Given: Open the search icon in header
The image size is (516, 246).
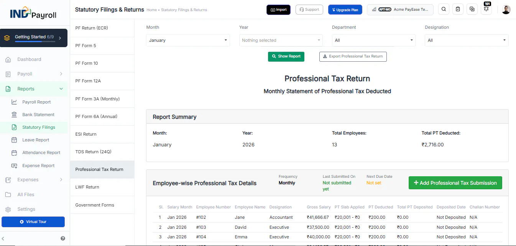Looking at the screenshot, I should (x=444, y=10).
